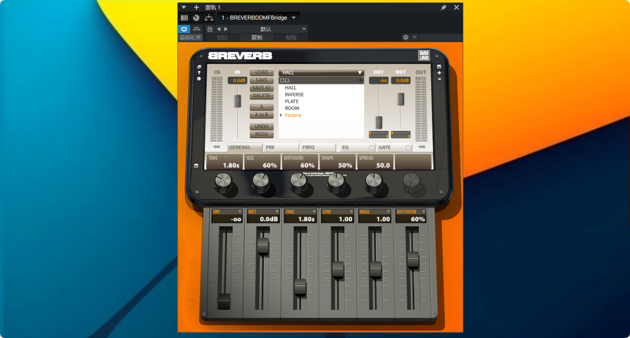Open the HALL algorithm dropdown
Screen dimensions: 630x338
(x=321, y=73)
